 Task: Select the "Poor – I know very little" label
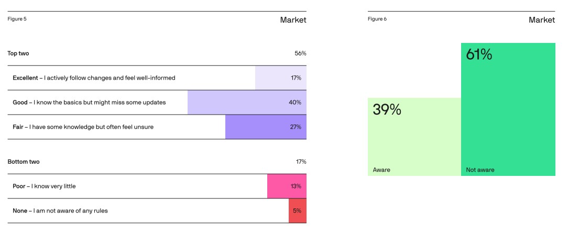[48, 186]
